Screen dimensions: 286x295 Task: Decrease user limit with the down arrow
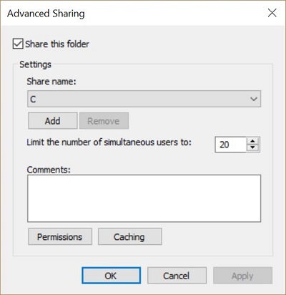pos(252,147)
